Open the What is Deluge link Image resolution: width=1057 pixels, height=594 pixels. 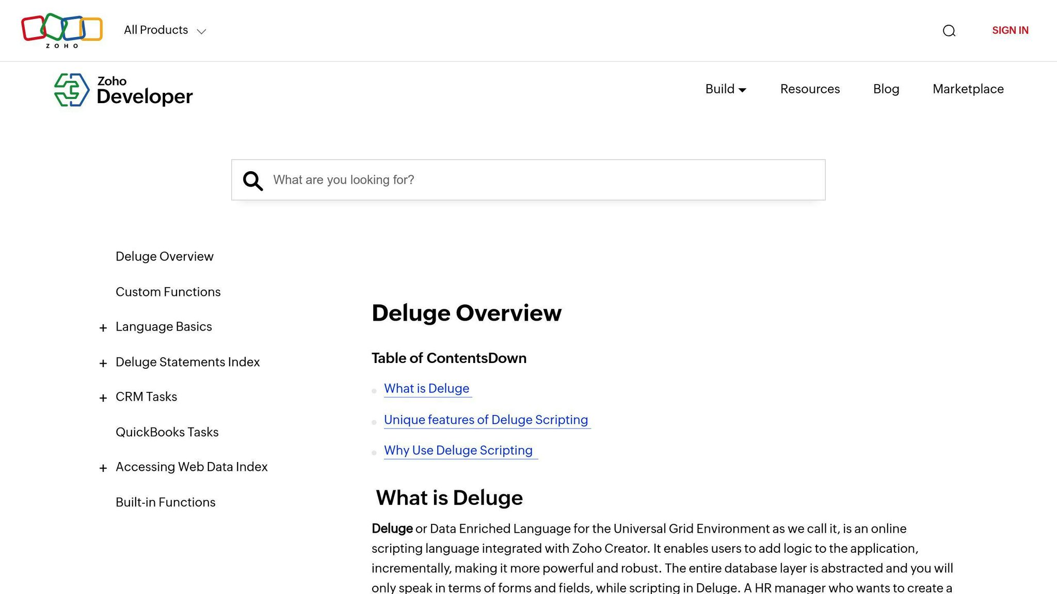[x=427, y=388]
